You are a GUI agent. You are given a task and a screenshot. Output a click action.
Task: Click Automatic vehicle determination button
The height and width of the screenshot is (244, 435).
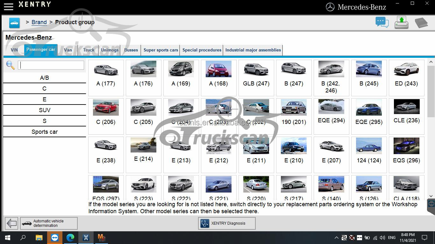pos(49,223)
